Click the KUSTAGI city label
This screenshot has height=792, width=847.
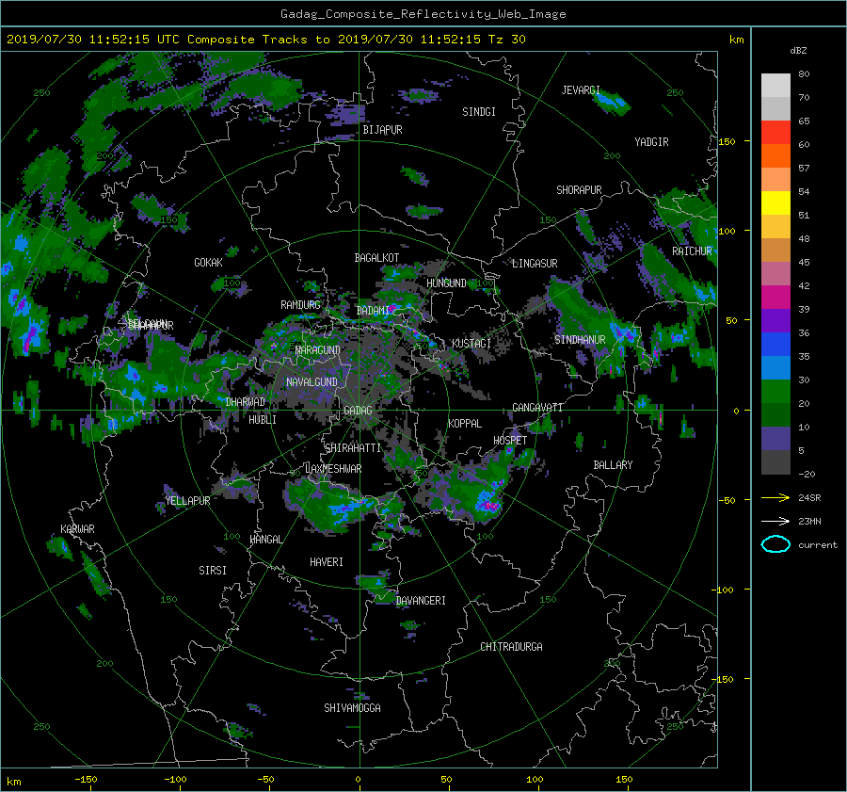(x=471, y=344)
